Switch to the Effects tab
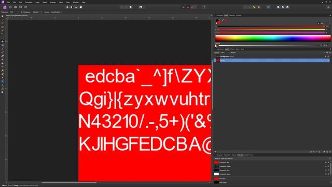The width and height of the screenshot is (332, 187). point(232,49)
